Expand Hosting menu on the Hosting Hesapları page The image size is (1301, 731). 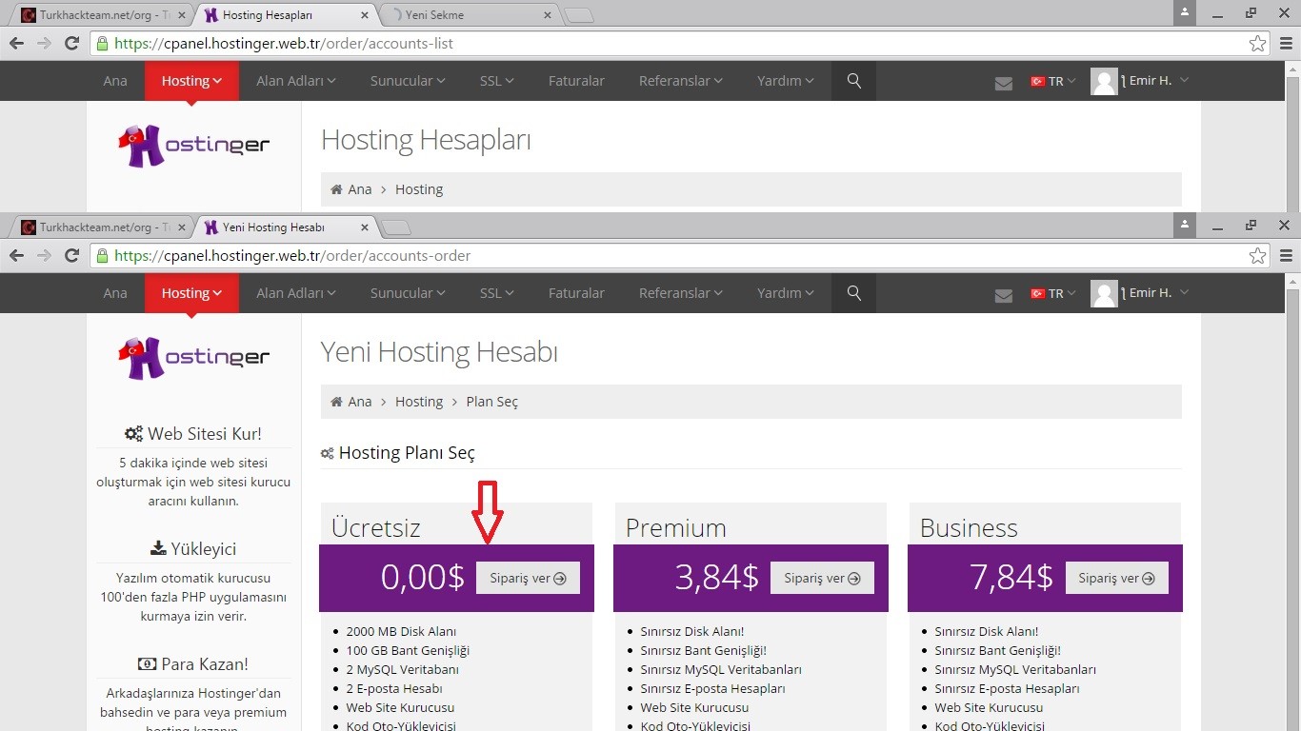coord(191,81)
